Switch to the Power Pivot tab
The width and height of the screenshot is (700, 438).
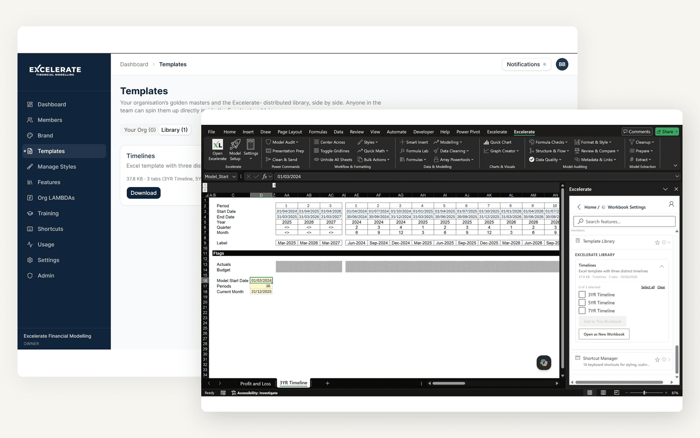468,132
